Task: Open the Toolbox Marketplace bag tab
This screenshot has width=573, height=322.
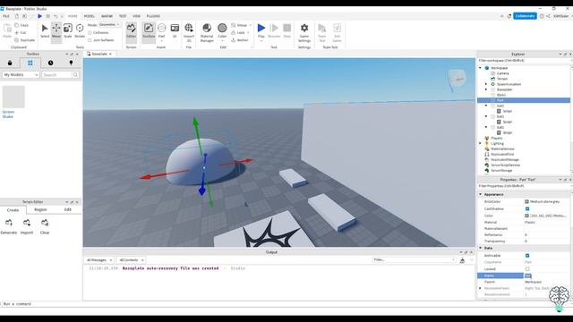Action: [x=10, y=63]
